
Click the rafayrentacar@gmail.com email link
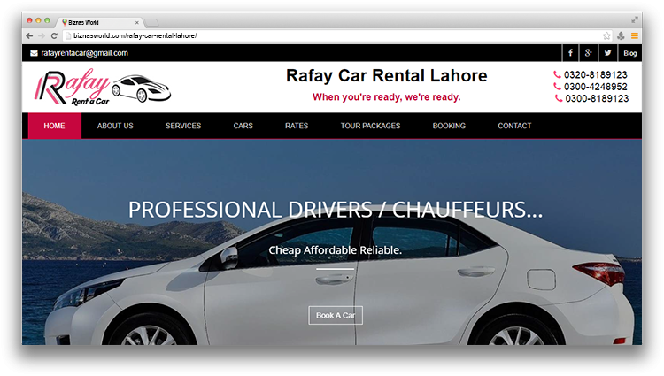click(x=84, y=53)
